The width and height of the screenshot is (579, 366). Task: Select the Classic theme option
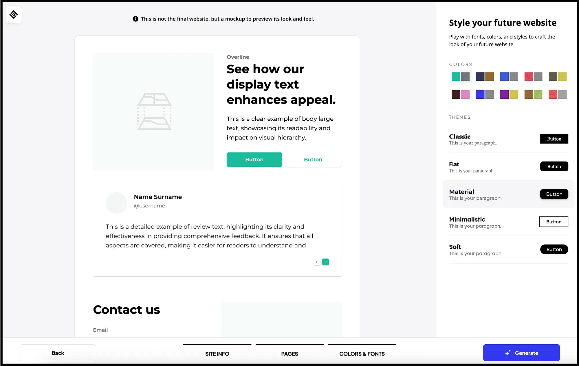[508, 139]
